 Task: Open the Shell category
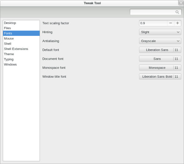(21, 44)
